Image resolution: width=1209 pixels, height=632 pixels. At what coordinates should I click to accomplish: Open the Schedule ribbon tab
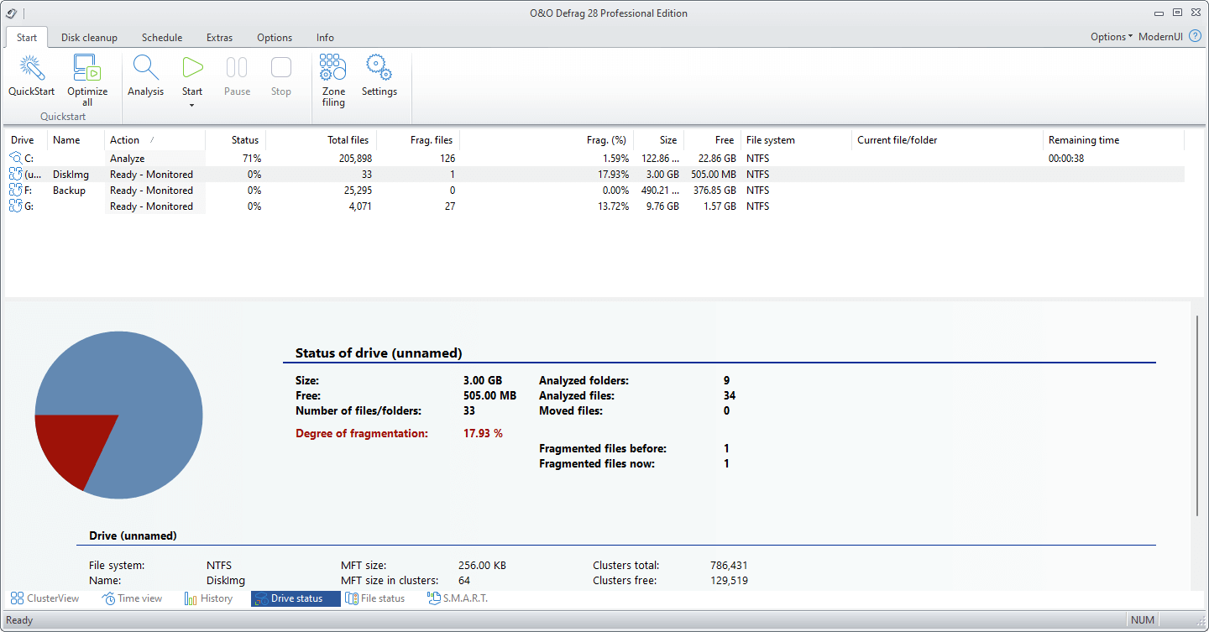[x=162, y=38]
